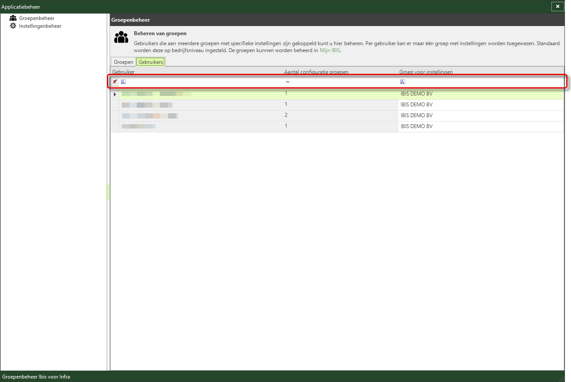Click the clear-filter pin icon in filter row

click(115, 82)
